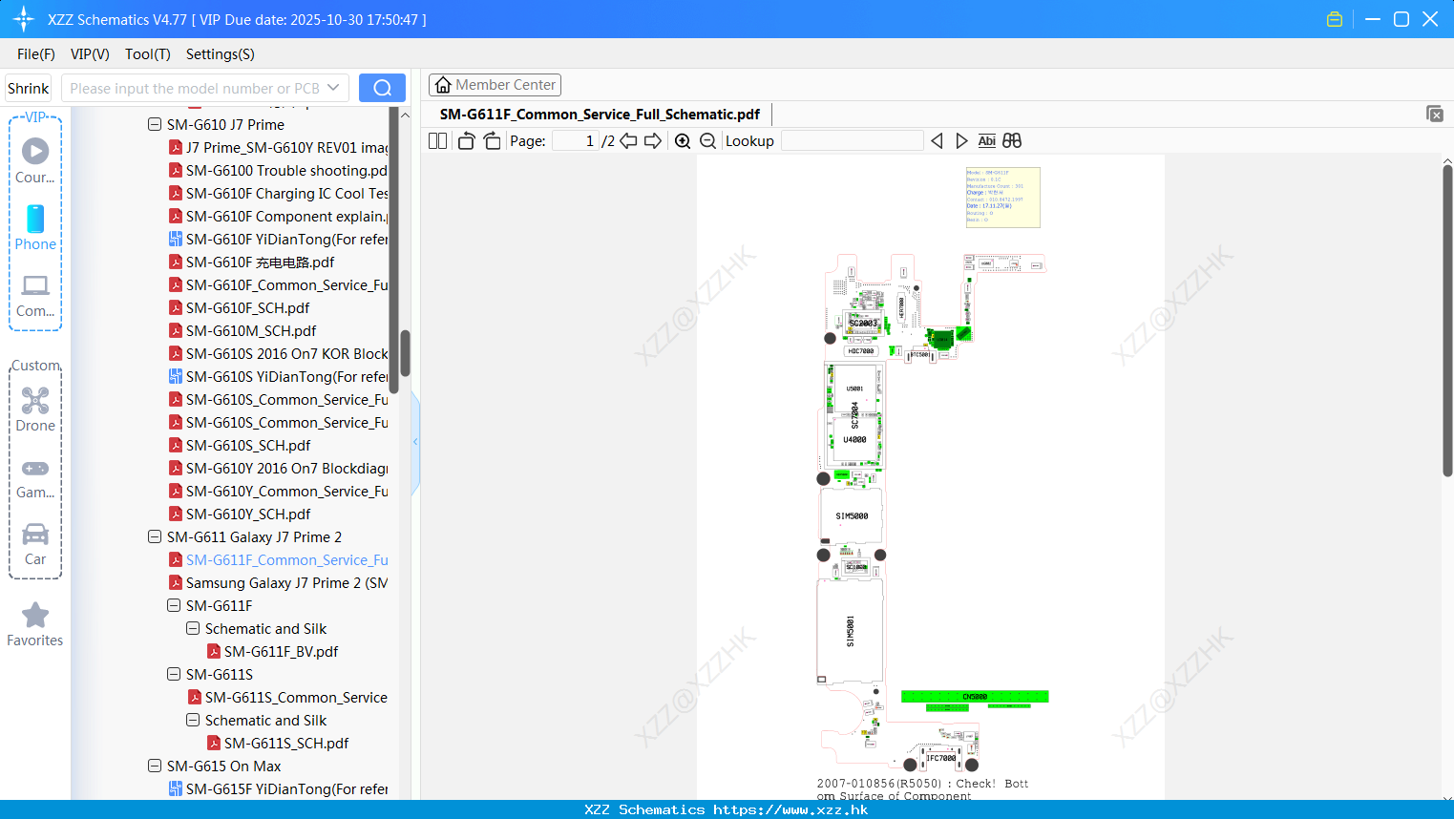The width and height of the screenshot is (1454, 819).
Task: Select the Phone category
Action: click(35, 227)
